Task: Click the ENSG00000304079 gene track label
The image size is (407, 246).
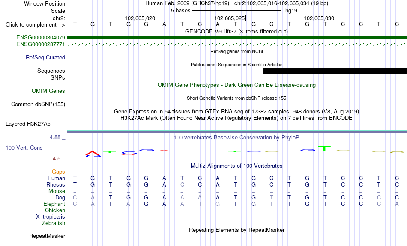Action: (x=41, y=38)
